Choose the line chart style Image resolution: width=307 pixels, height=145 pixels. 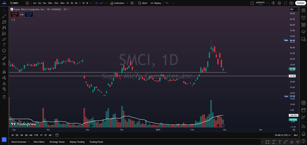(x=102, y=3)
